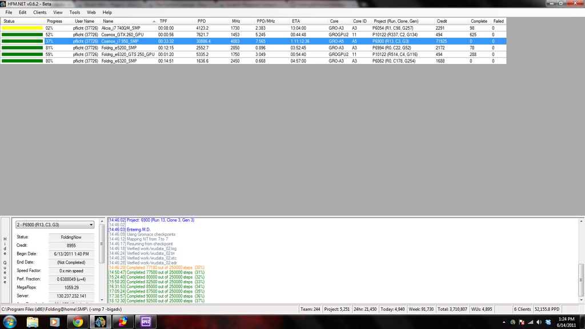
Task: Open the Edit menu
Action: coord(22,13)
